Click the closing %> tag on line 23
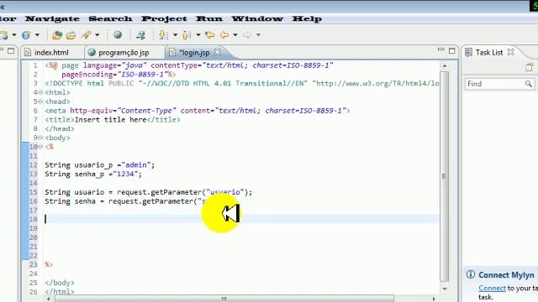Screen dimensions: 538x302 pyautogui.click(x=49, y=264)
